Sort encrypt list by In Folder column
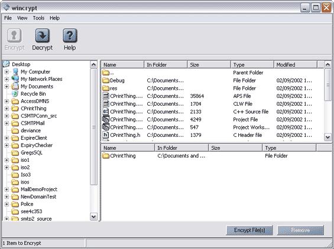334x249 pixels. pos(181,148)
